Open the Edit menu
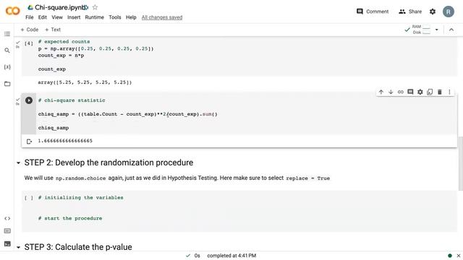463x260 pixels. (43, 17)
